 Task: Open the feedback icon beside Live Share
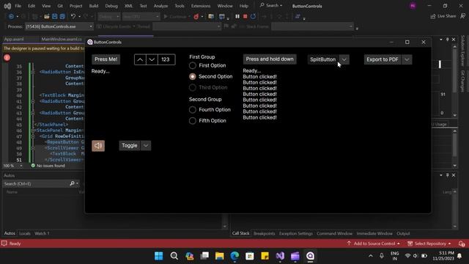(462, 16)
